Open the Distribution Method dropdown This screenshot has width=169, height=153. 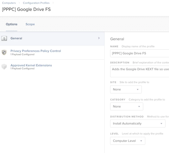(138, 123)
